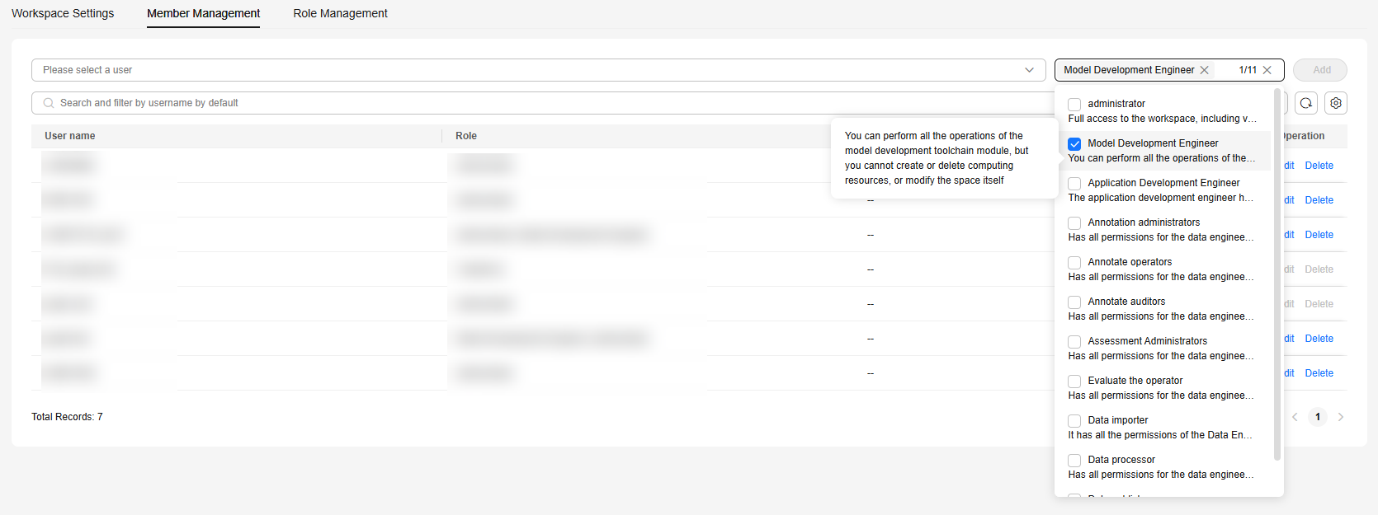Open the Workspace Settings tab
This screenshot has width=1378, height=515.
click(x=63, y=13)
